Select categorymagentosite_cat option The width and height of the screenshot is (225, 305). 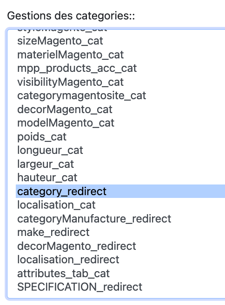coord(120,95)
